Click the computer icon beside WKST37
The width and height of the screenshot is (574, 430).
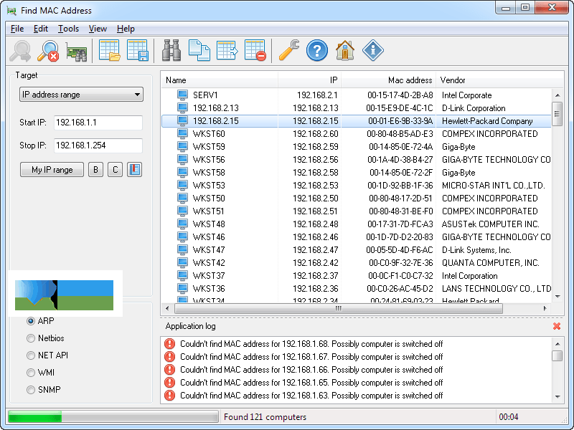182,275
